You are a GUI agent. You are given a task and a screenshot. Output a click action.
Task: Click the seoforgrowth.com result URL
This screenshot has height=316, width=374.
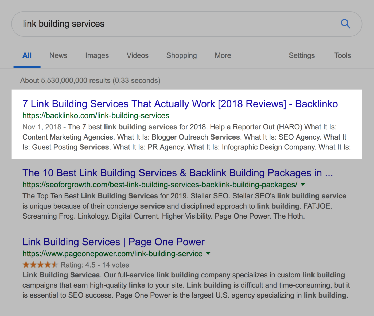(160, 185)
